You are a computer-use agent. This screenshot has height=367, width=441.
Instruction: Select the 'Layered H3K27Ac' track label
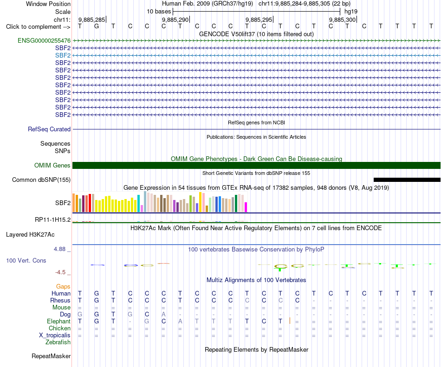30,235
